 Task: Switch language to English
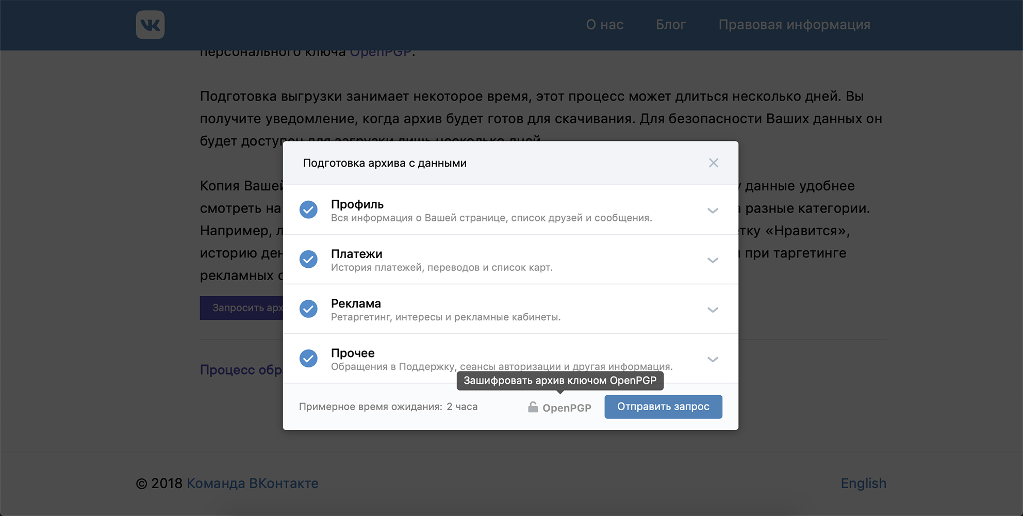point(863,483)
